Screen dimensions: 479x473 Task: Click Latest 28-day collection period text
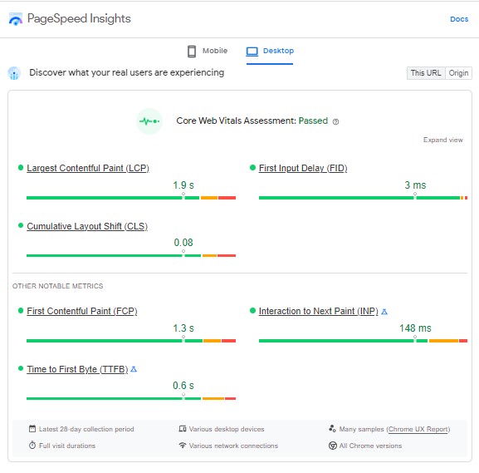point(86,429)
